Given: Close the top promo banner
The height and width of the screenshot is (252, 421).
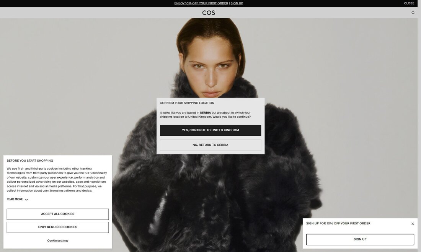Looking at the screenshot, I should click(409, 3).
